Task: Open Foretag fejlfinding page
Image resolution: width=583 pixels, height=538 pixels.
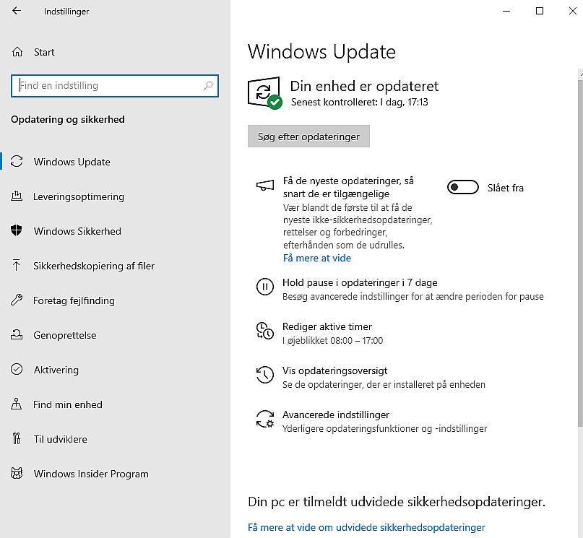Action: pyautogui.click(x=74, y=300)
